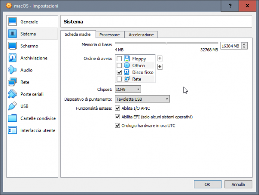
Task: Open the Porte seriali settings section
Action: click(x=32, y=94)
